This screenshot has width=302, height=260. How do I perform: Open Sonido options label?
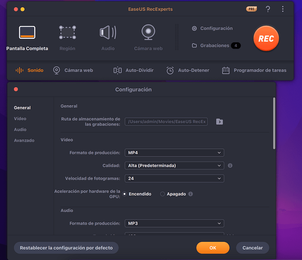35,70
